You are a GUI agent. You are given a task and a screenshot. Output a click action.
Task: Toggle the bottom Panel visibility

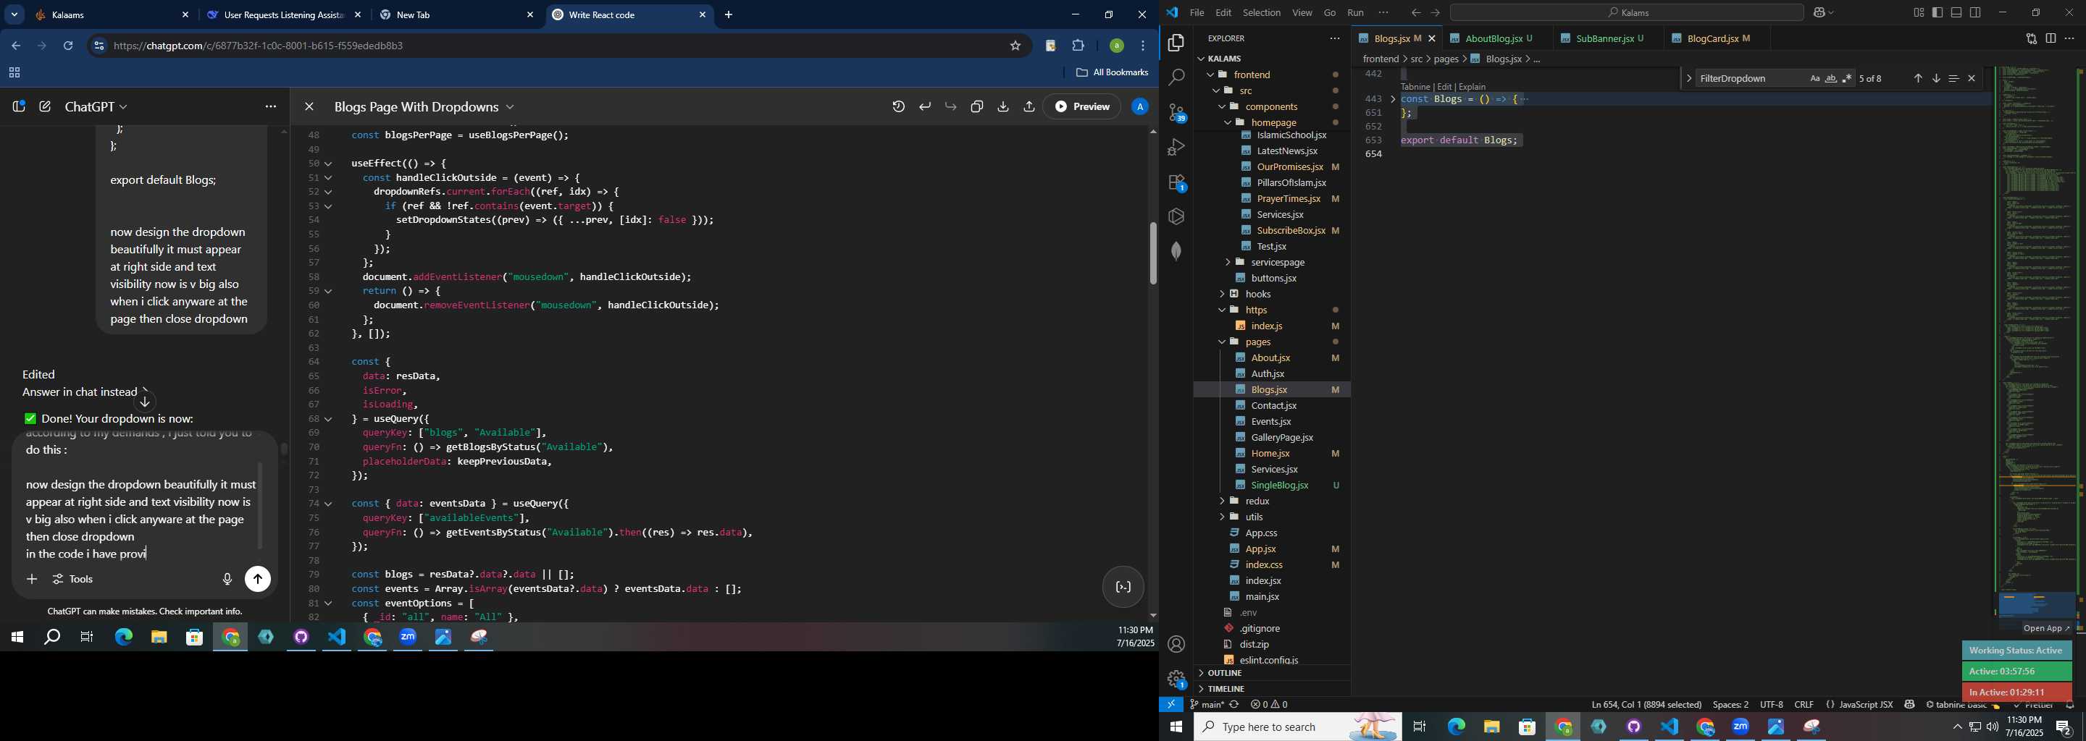click(x=1956, y=12)
